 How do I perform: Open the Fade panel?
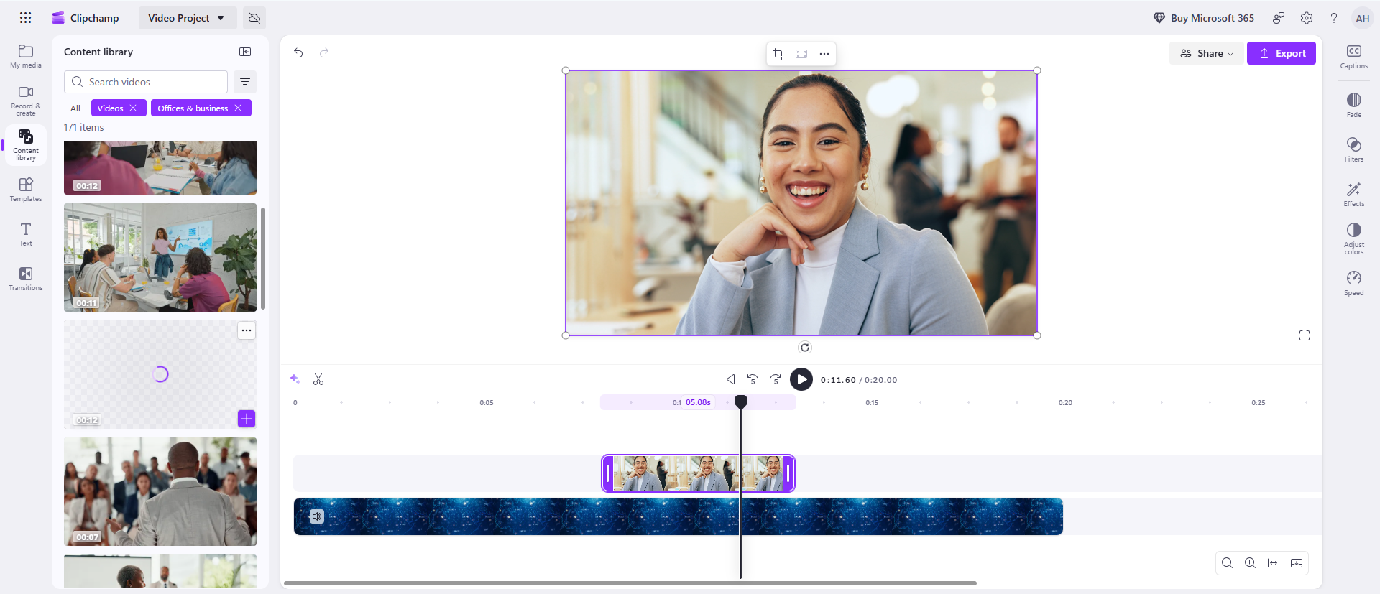point(1354,105)
